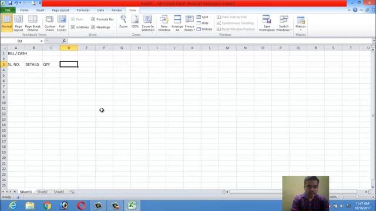This screenshot has width=376, height=211.
Task: Click the Name Box showing D3
Action: click(x=19, y=41)
